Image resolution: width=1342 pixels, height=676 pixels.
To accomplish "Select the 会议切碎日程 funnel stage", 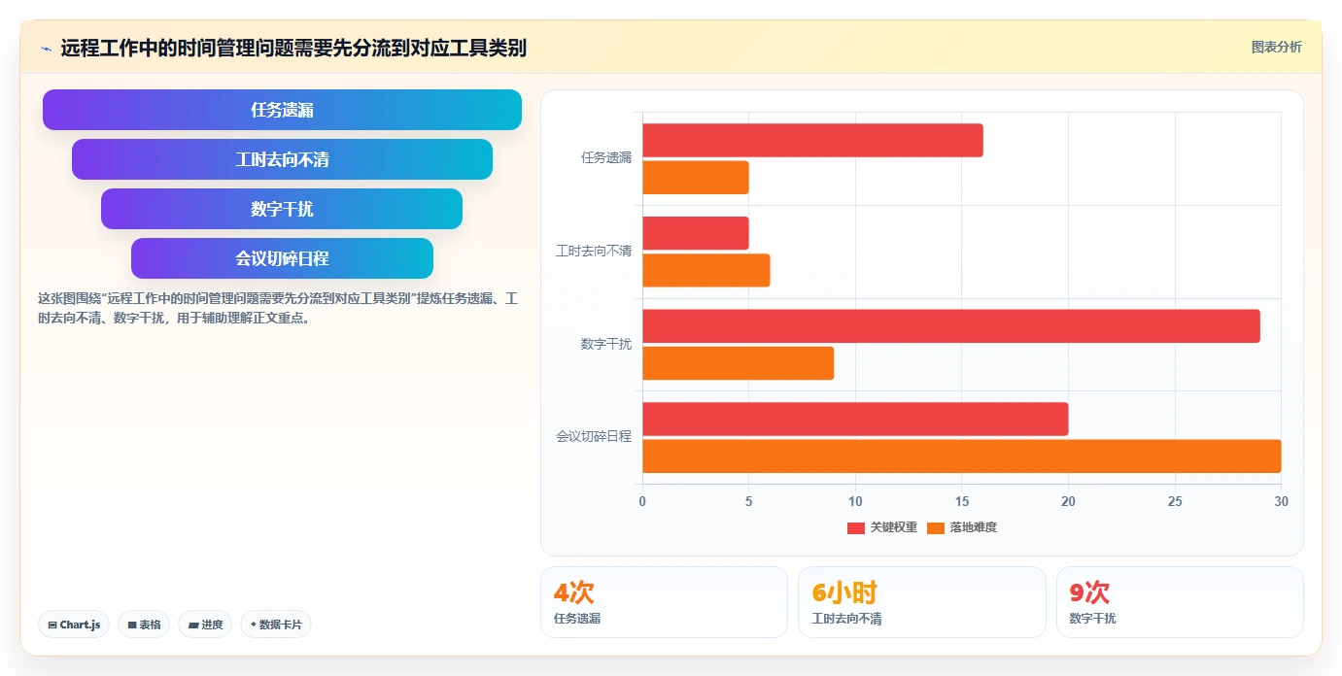I will [x=282, y=258].
